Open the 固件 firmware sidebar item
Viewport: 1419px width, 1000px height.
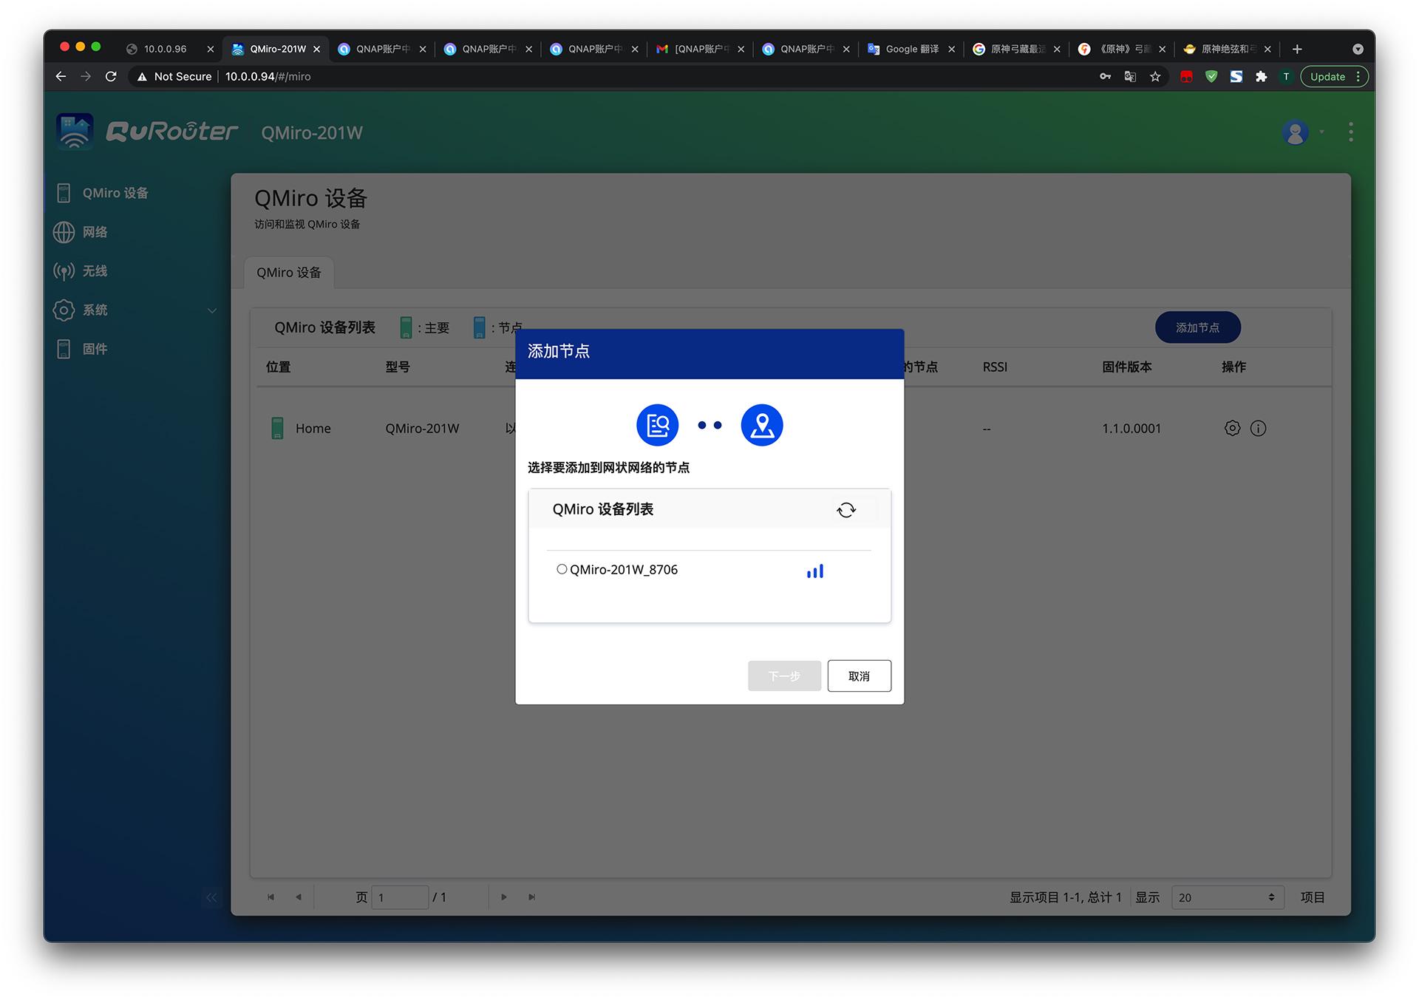[95, 349]
